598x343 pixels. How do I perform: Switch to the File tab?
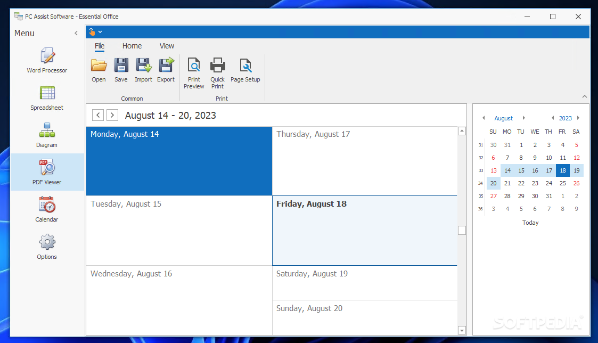(100, 46)
